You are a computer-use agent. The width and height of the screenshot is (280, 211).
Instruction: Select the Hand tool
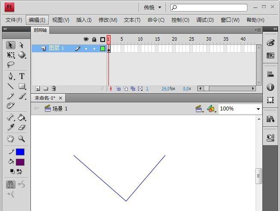point(11,139)
